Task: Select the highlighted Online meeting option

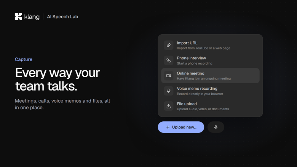Action: pos(210,76)
